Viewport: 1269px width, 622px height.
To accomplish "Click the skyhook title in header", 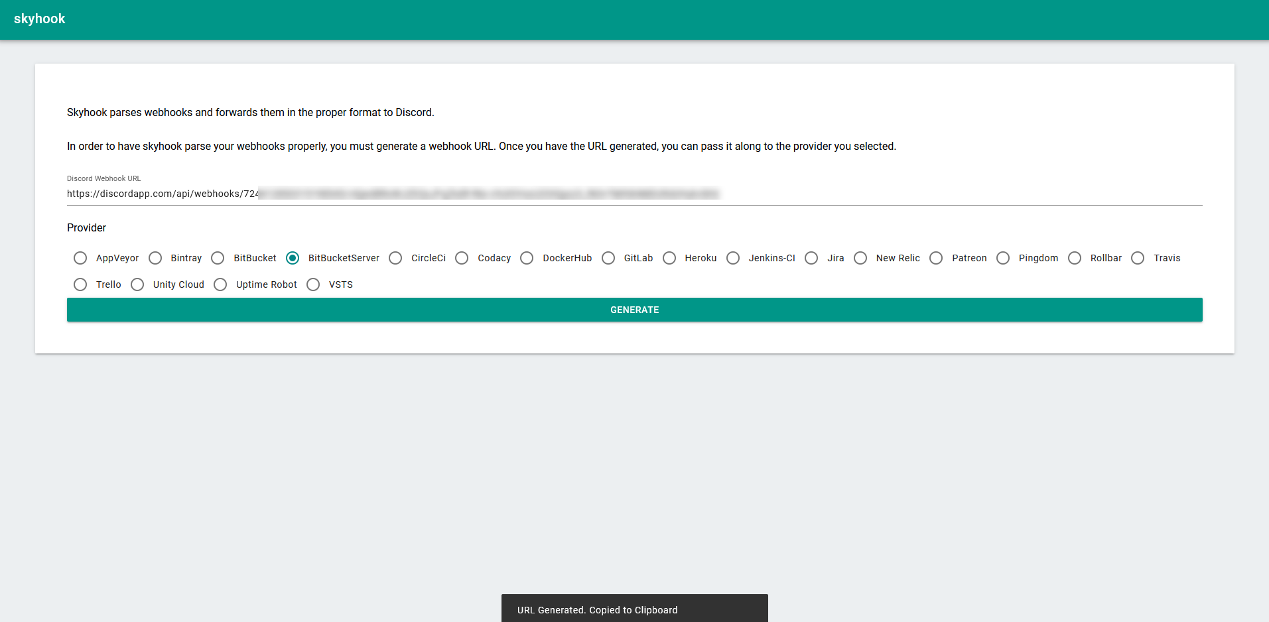I will (x=40, y=19).
